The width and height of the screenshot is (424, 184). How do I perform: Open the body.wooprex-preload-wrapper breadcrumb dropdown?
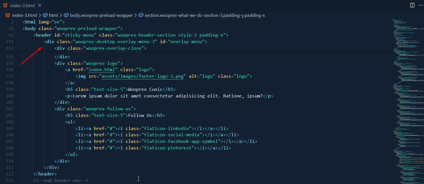coord(101,15)
